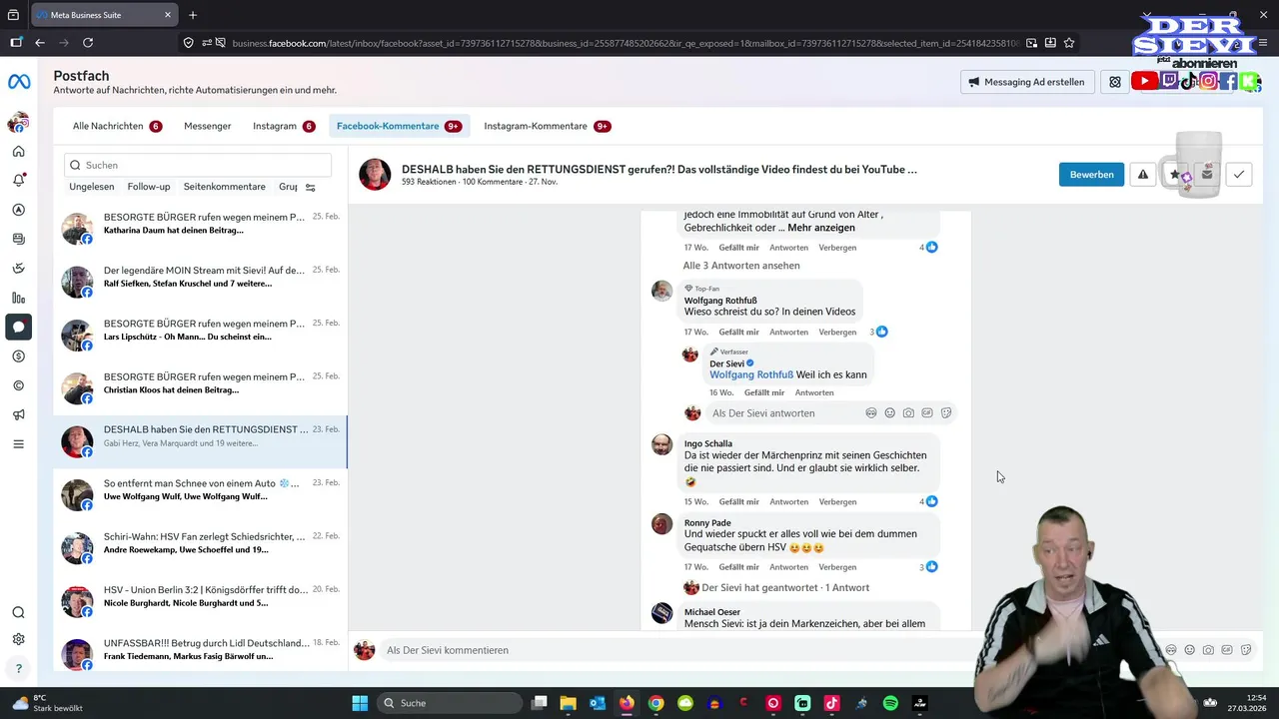The width and height of the screenshot is (1279, 719).
Task: Open the Katharina Daum conversation
Action: 200,230
